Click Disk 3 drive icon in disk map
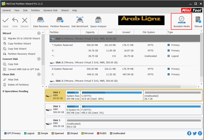This screenshot has height=140, width=204. [49, 124]
